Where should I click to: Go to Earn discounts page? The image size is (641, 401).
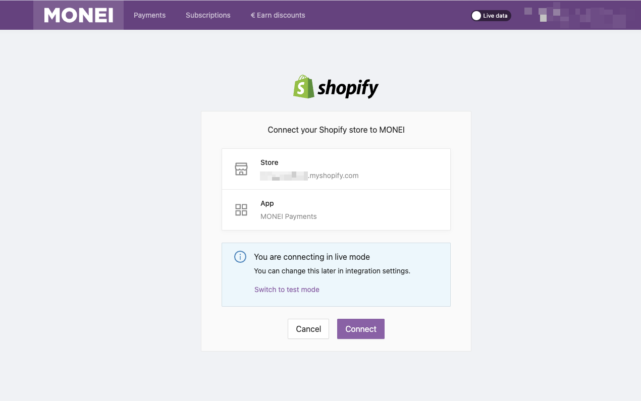pos(278,15)
